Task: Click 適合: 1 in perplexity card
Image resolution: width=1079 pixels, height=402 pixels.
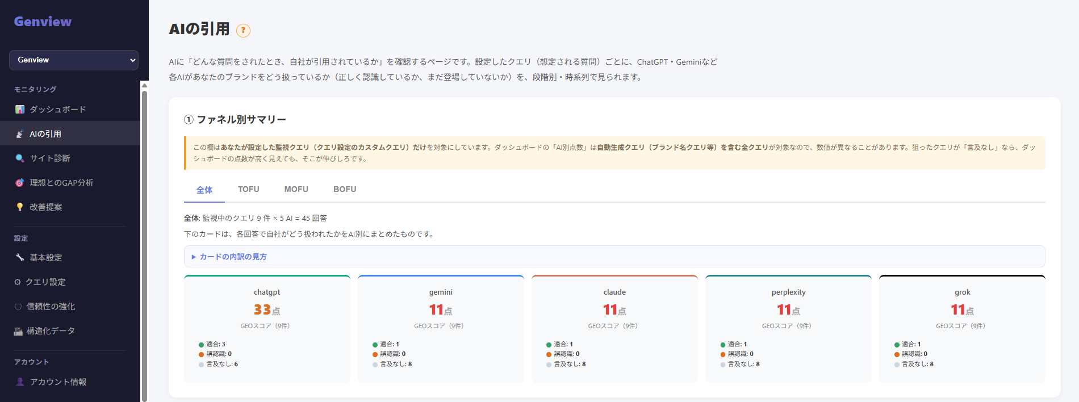Action: (x=734, y=344)
